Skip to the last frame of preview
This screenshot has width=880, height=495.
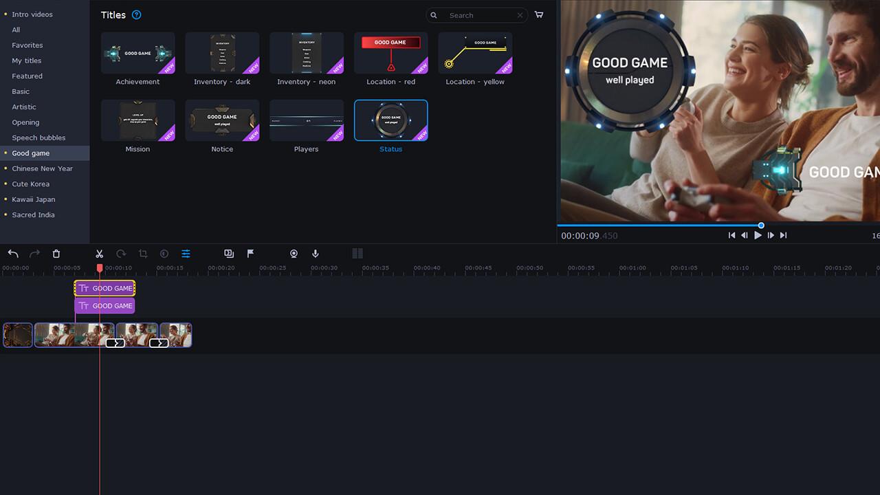[x=783, y=235]
